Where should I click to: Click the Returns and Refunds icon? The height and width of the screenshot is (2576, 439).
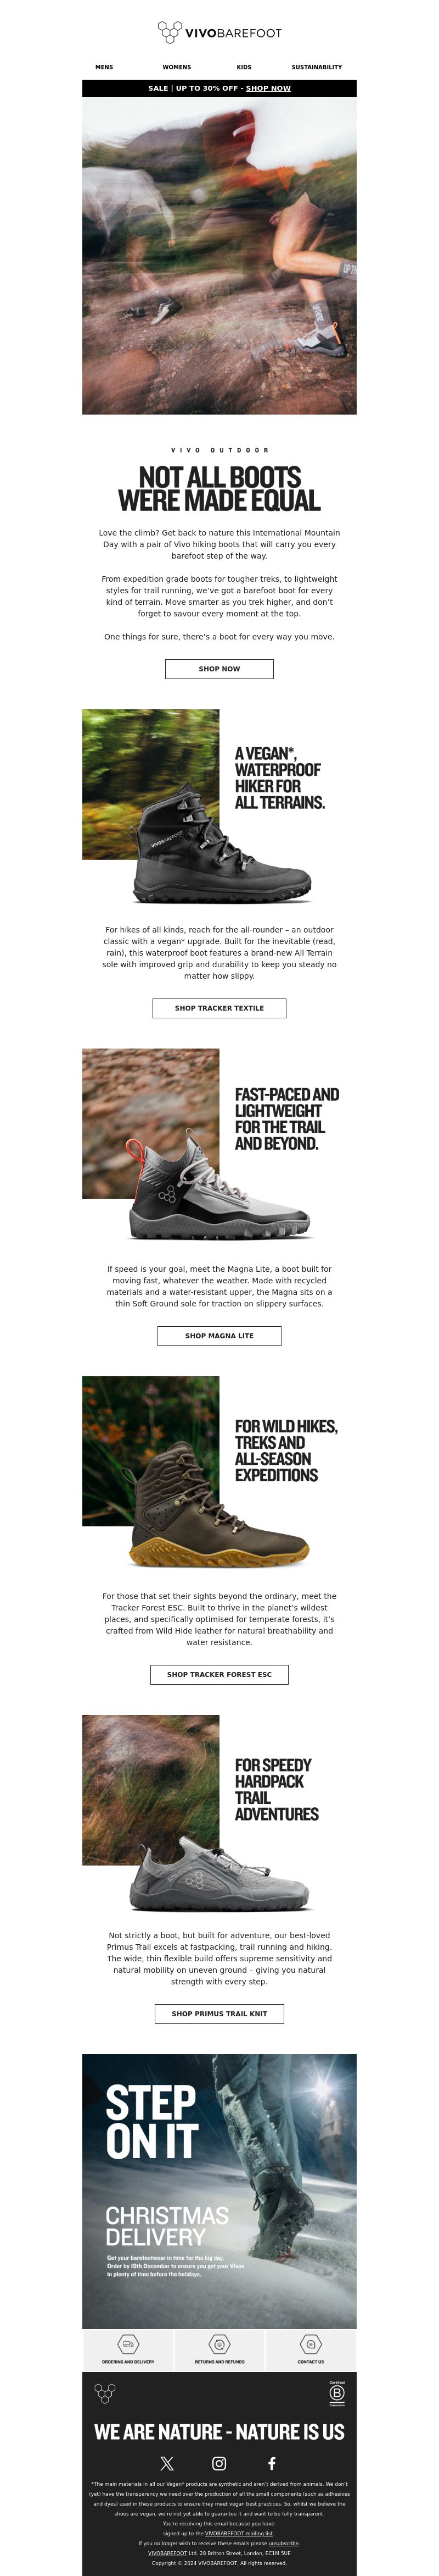coord(219,2344)
